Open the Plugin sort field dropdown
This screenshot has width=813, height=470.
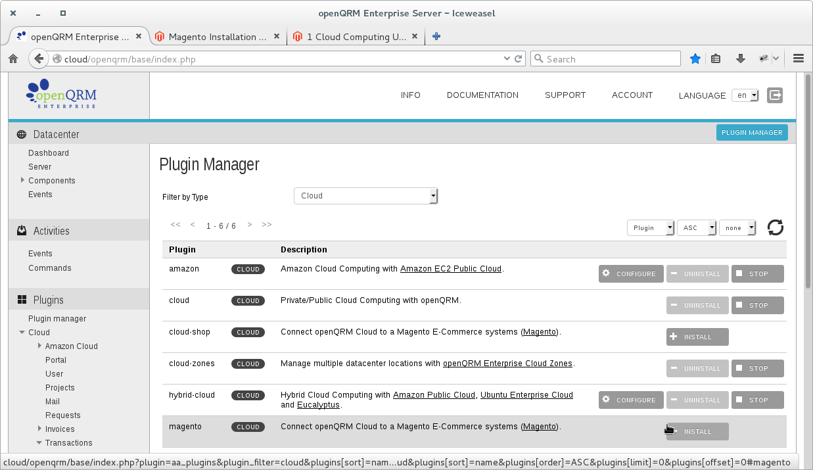pyautogui.click(x=651, y=227)
